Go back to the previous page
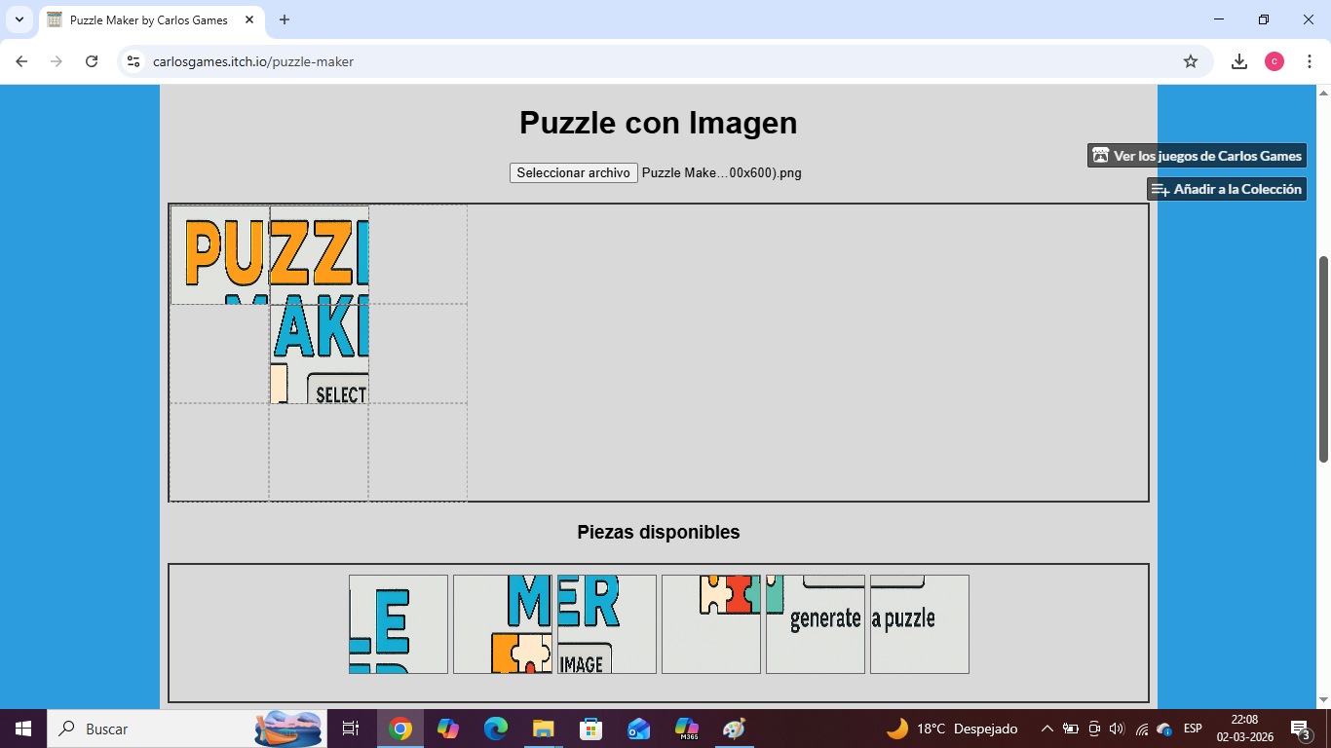Viewport: 1331px width, 748px height. pos(21,61)
